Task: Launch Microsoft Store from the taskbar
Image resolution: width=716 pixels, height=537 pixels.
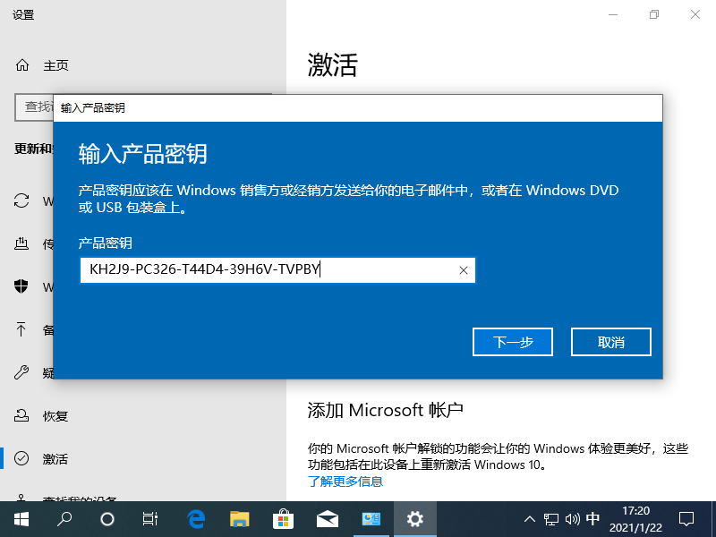Action: [x=283, y=518]
